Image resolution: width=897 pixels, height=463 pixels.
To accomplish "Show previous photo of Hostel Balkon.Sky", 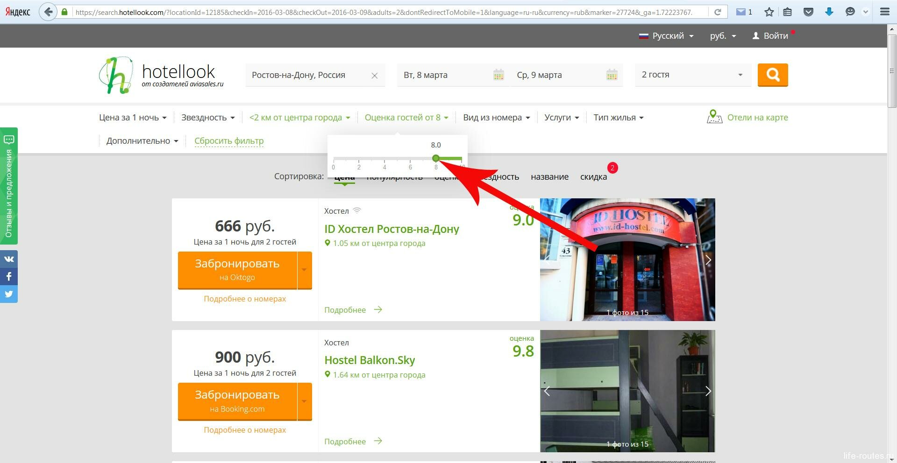I will [x=547, y=391].
